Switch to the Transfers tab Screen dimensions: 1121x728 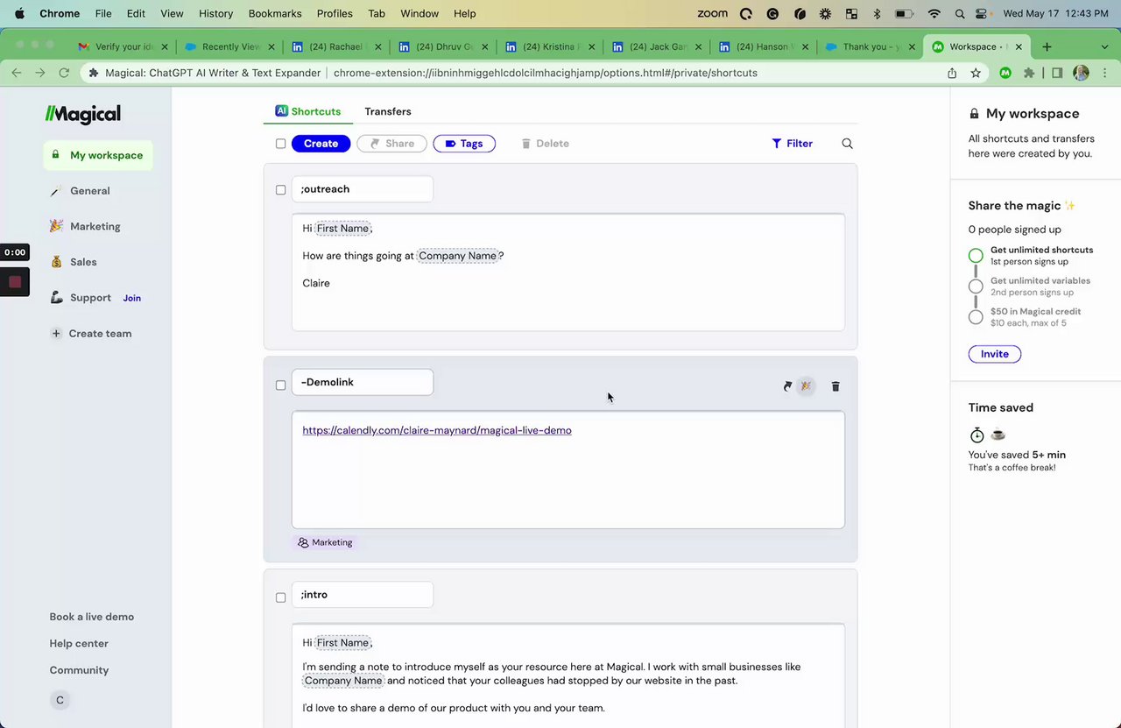[388, 111]
